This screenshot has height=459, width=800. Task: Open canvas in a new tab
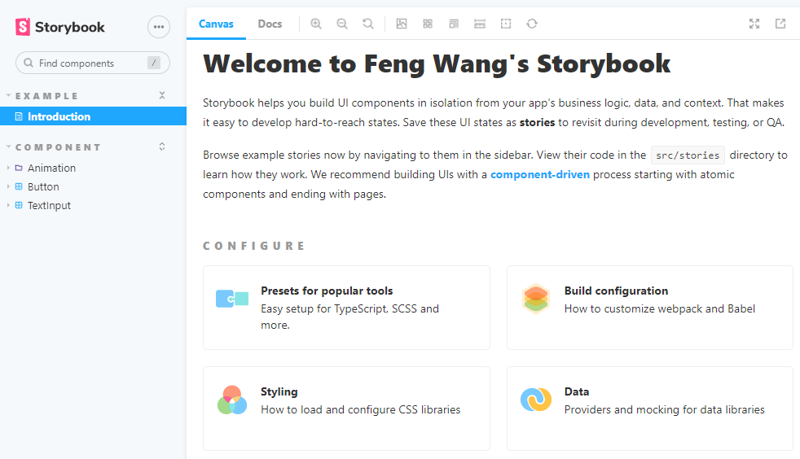(780, 24)
